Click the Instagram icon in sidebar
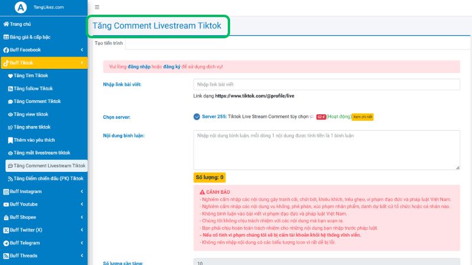This screenshot has height=265, width=472. [x=6, y=192]
